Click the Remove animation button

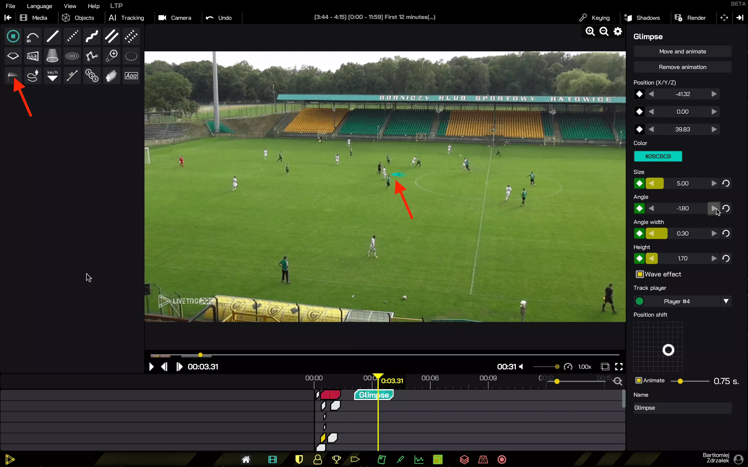point(682,67)
